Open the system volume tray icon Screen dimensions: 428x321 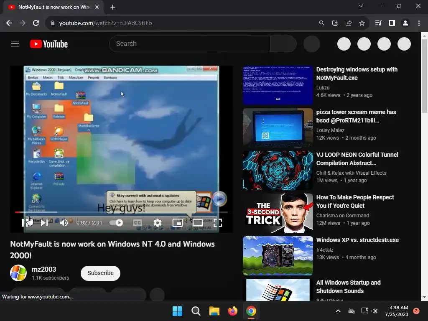point(374,311)
